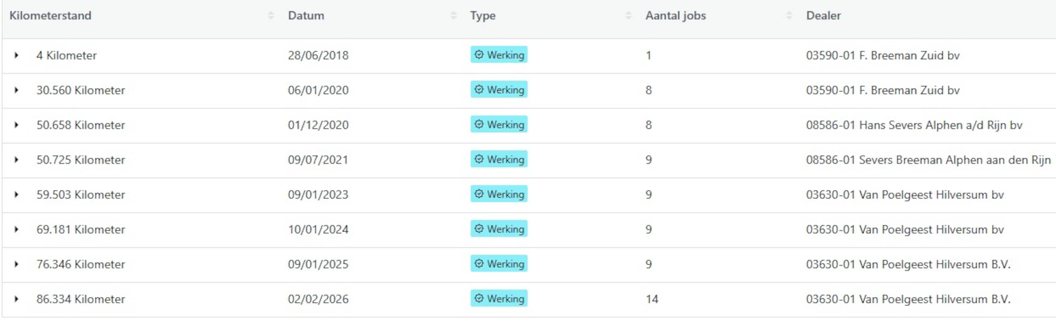
Task: Expand the 59.503 Kilometer service record
Action: [16, 194]
